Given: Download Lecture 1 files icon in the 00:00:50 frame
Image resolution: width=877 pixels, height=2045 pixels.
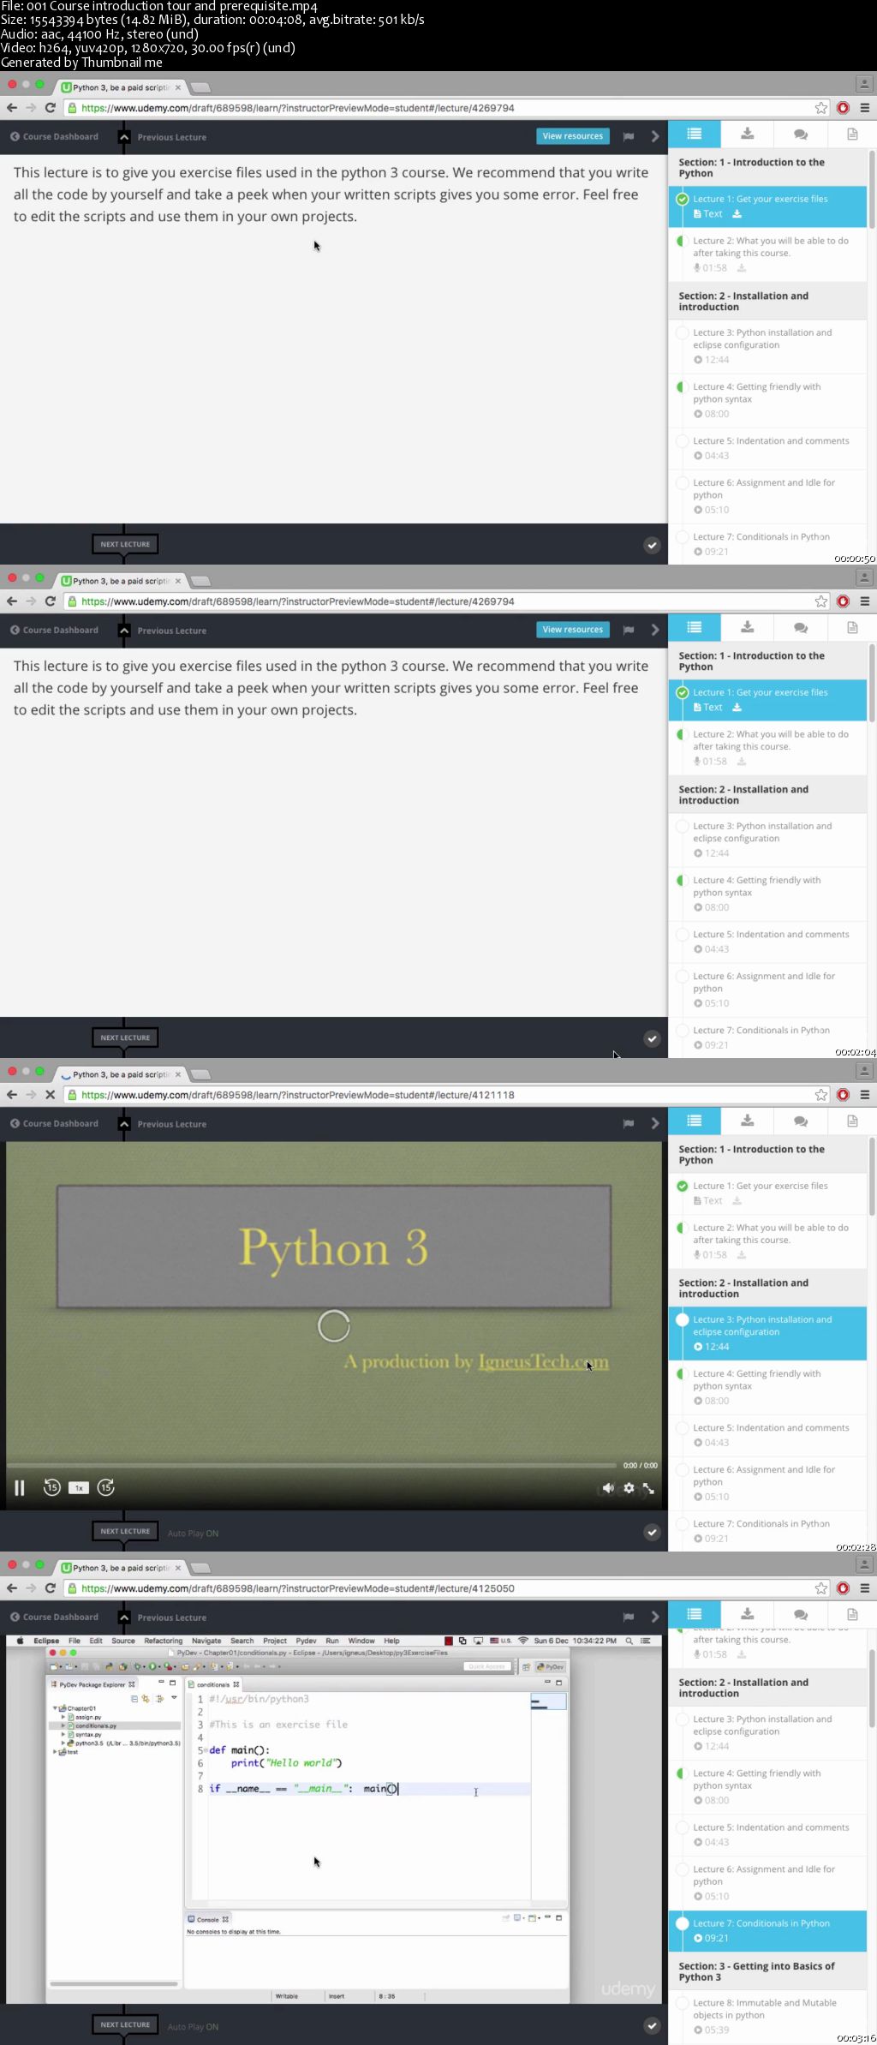Looking at the screenshot, I should (x=737, y=214).
